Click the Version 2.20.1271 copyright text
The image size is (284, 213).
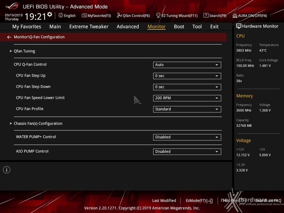tap(142, 208)
